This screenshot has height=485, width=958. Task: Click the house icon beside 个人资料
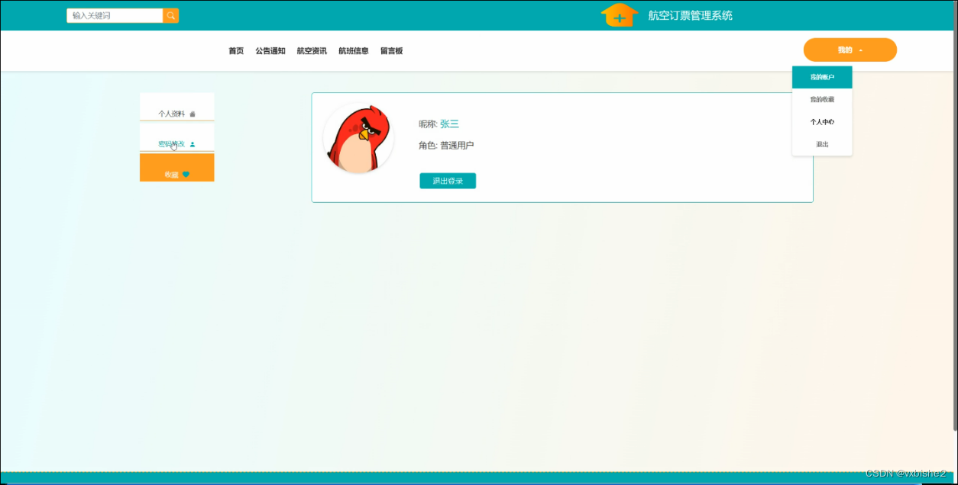pos(193,114)
